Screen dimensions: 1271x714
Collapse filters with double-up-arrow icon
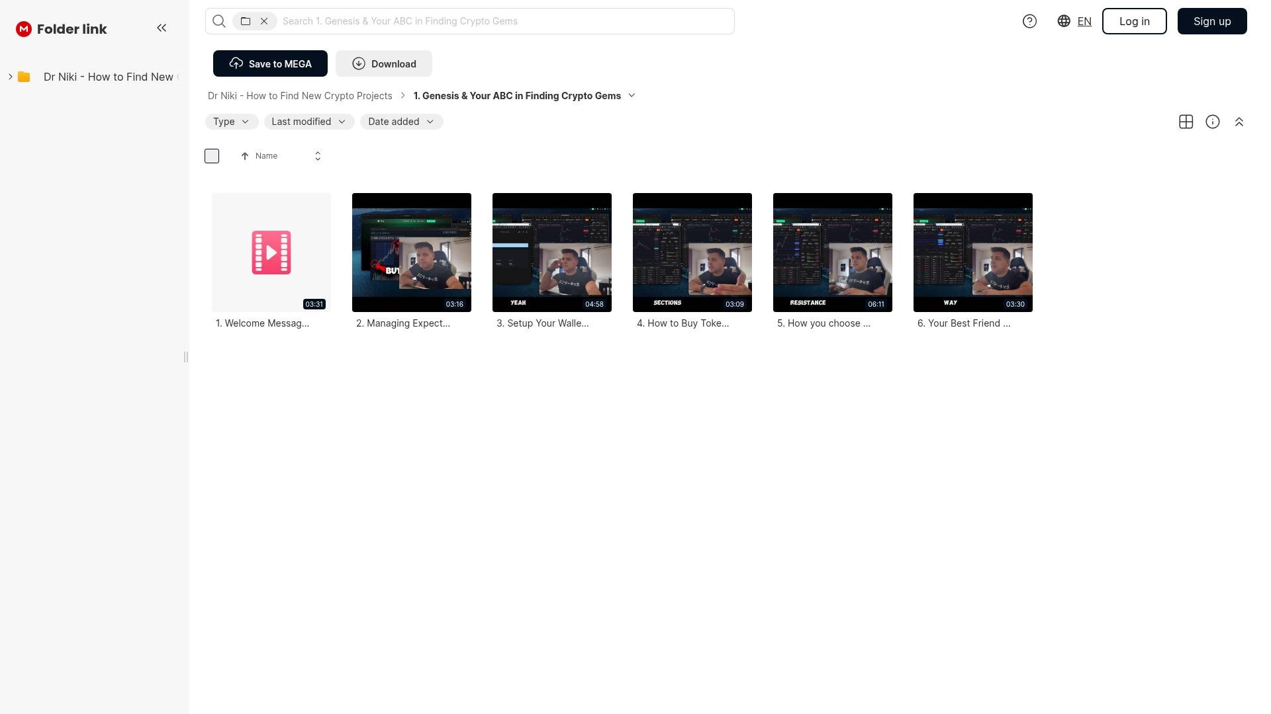(x=1239, y=122)
